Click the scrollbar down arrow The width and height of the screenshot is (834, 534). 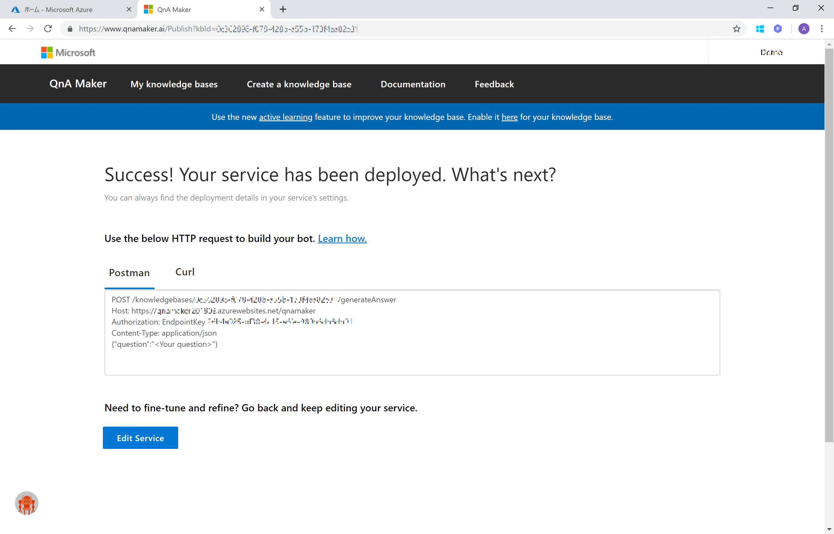[x=829, y=530]
